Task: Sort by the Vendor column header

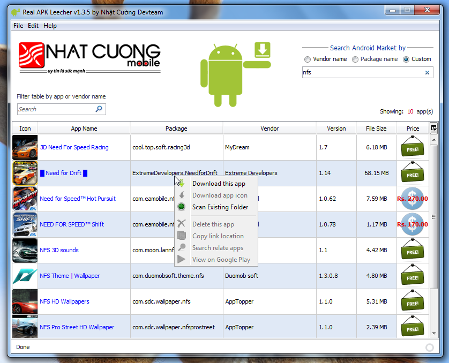Action: coord(270,128)
